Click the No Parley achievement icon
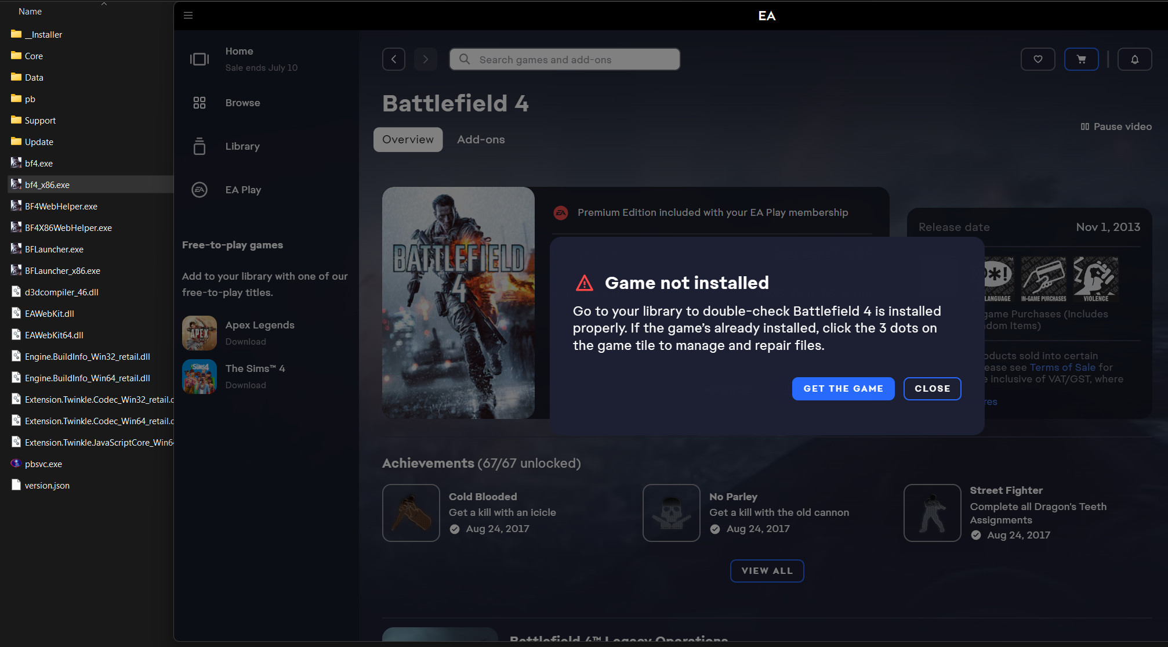The image size is (1168, 647). click(x=672, y=513)
